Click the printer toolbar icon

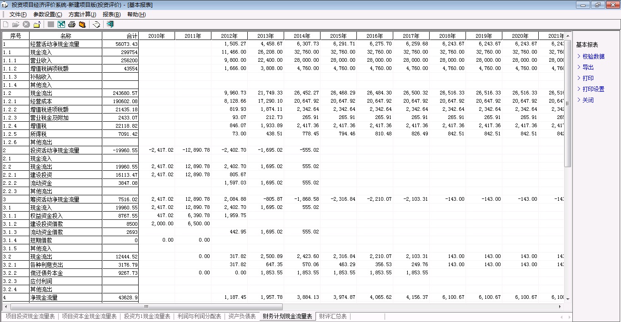(x=72, y=25)
